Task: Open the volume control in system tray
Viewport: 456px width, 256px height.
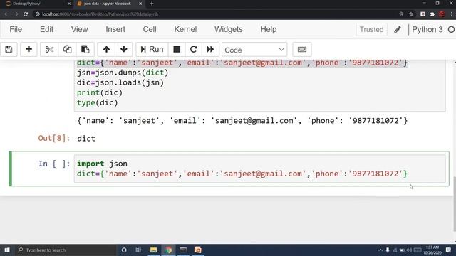Action: click(409, 250)
